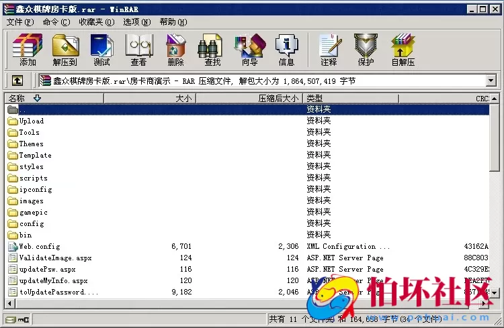Expand the archive path dropdown
504x328 pixels.
tap(491, 81)
